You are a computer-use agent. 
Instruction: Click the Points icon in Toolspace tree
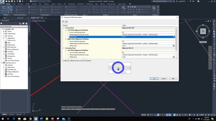[x=6, y=31]
